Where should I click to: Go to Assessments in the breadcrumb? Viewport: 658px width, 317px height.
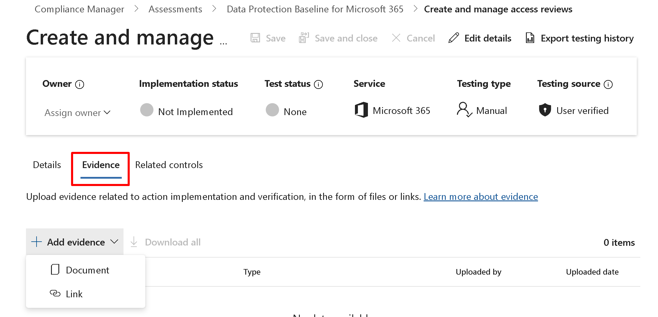(175, 9)
